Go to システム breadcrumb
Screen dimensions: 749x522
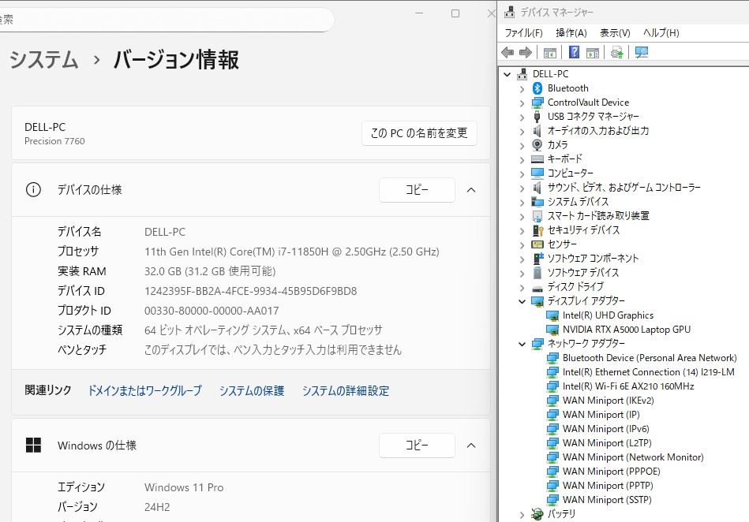(x=43, y=60)
